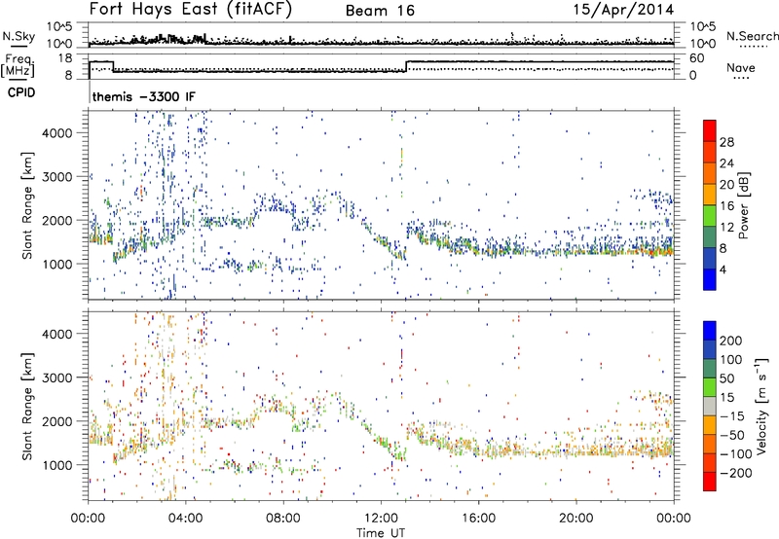Click the '12:00' time tick label

pyautogui.click(x=381, y=519)
